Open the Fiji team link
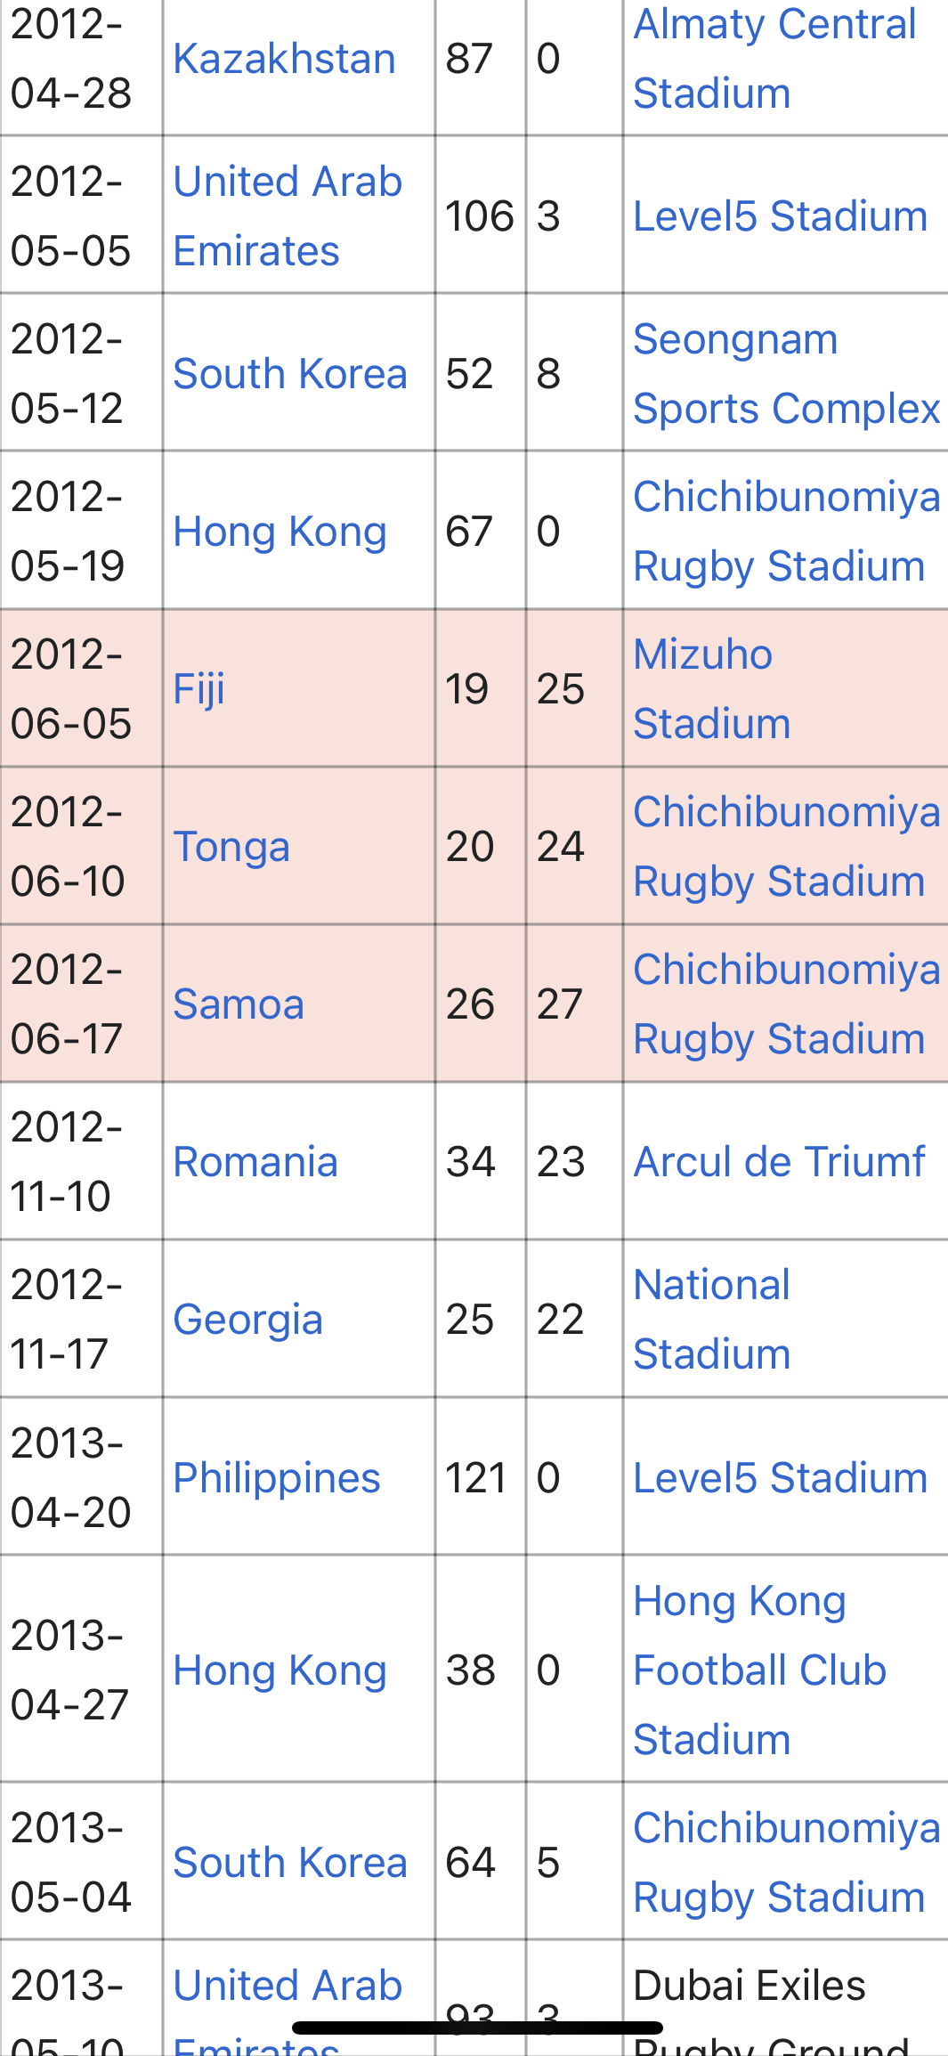 [199, 689]
